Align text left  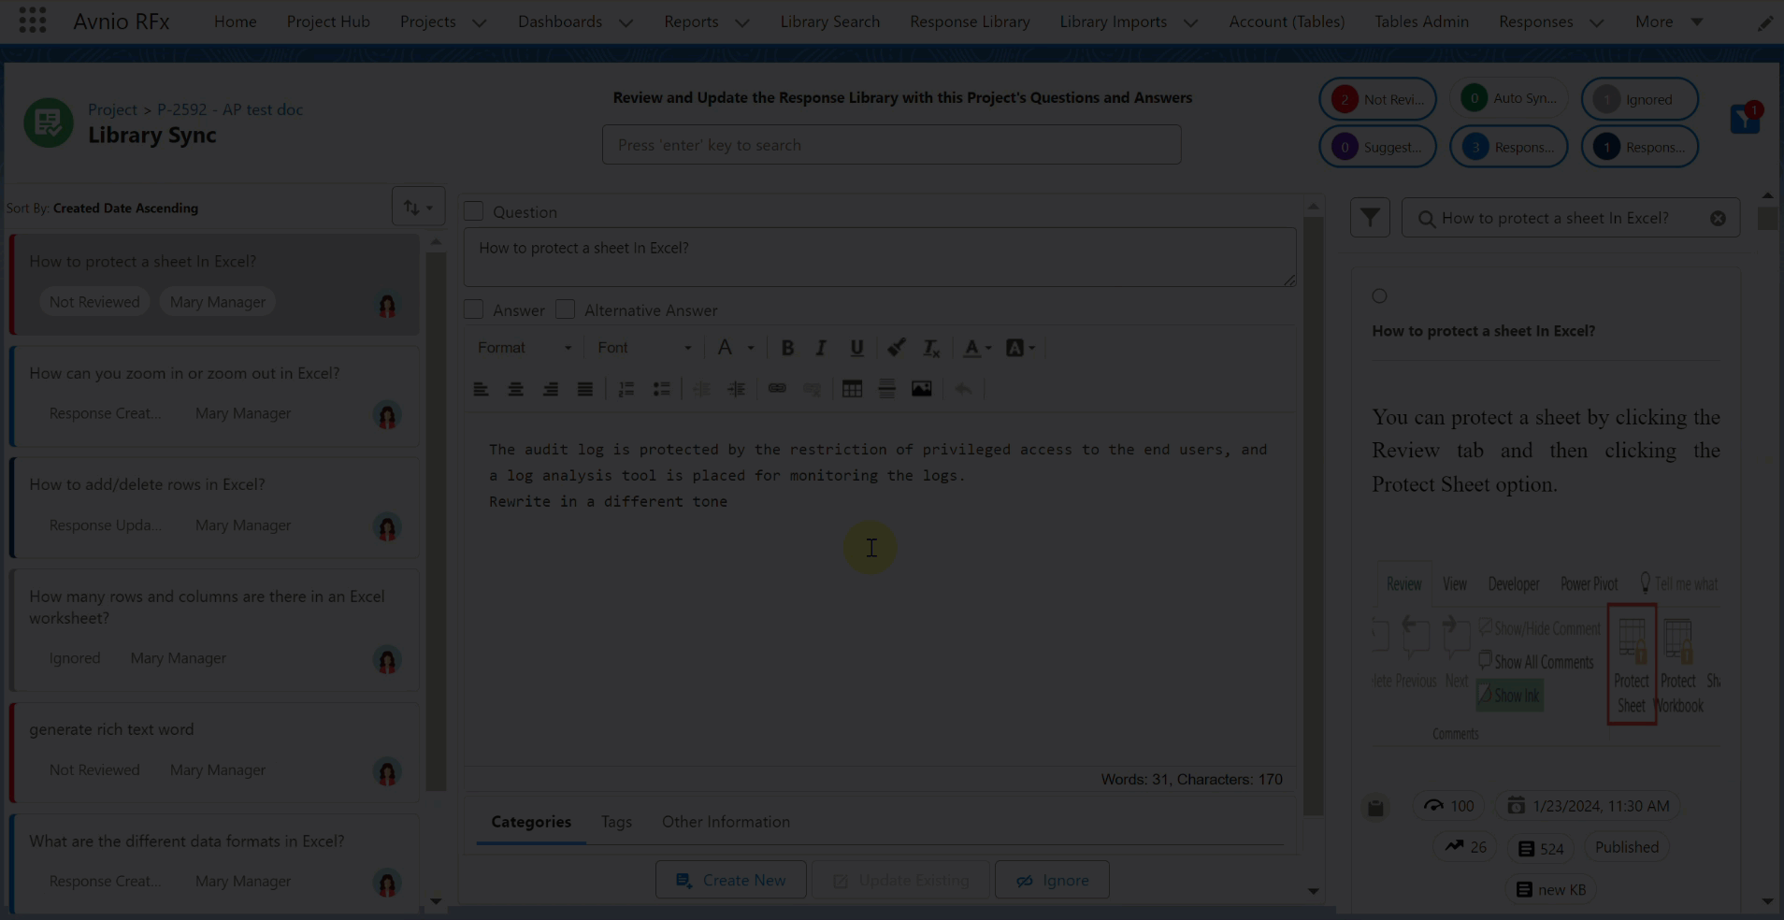pyautogui.click(x=481, y=389)
